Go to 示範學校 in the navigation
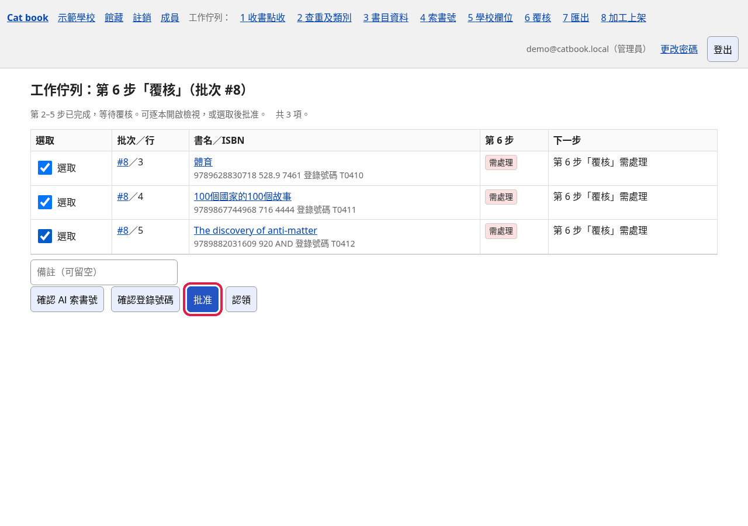The width and height of the screenshot is (748, 526). tap(77, 18)
